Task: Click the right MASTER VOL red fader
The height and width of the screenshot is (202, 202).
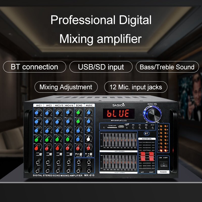Action: point(151,156)
